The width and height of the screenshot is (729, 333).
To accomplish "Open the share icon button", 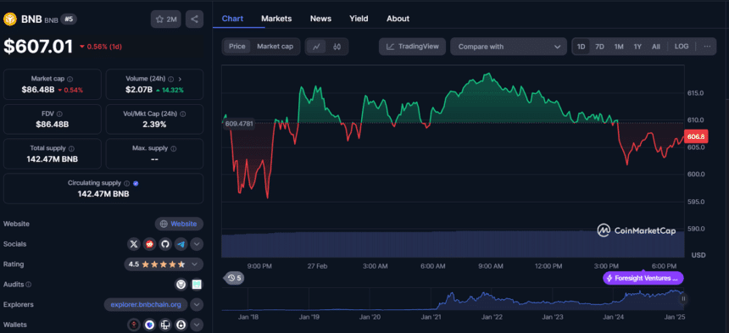I will (194, 19).
